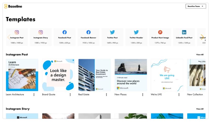The height and width of the screenshot is (122, 212).
Task: Click the Brand Quote caption
Action: point(49,94)
